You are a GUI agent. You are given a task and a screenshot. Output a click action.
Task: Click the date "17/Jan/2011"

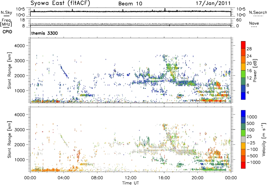(x=213, y=3)
